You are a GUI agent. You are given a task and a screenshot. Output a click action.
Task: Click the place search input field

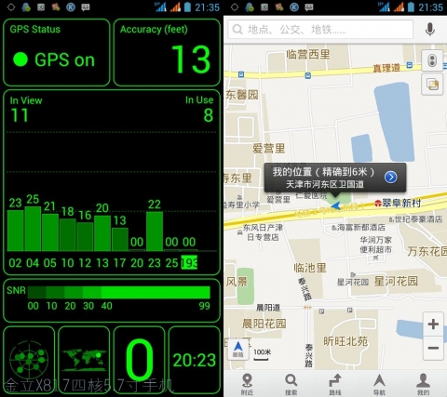pos(320,30)
